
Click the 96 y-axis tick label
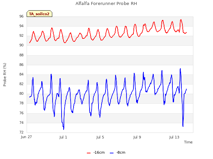[21, 16]
